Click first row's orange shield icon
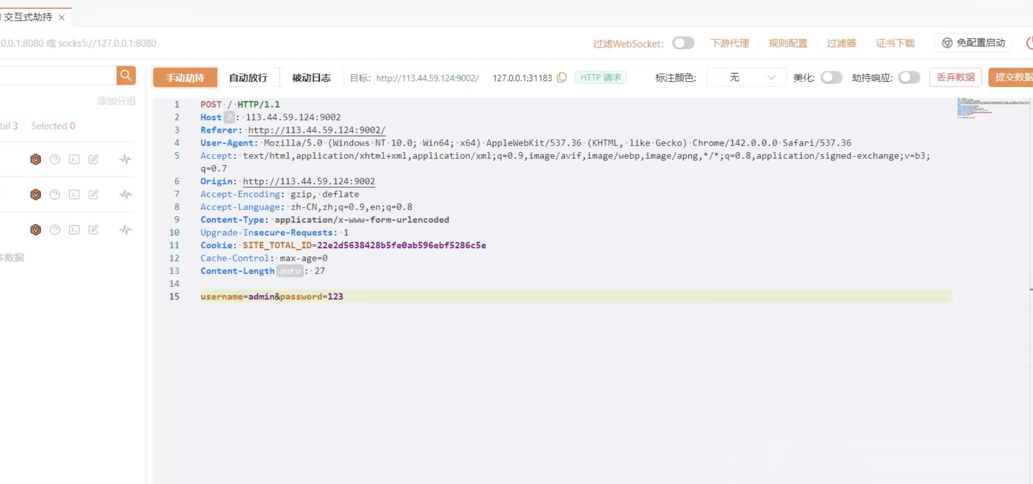The image size is (1033, 484). [x=36, y=160]
